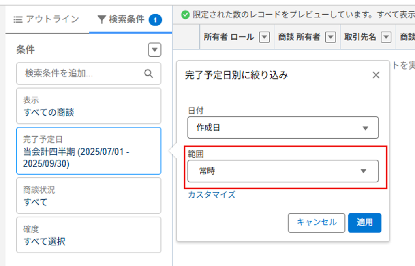Type in the 検索条件を追加 input field
This screenshot has width=415, height=266.
coord(81,73)
